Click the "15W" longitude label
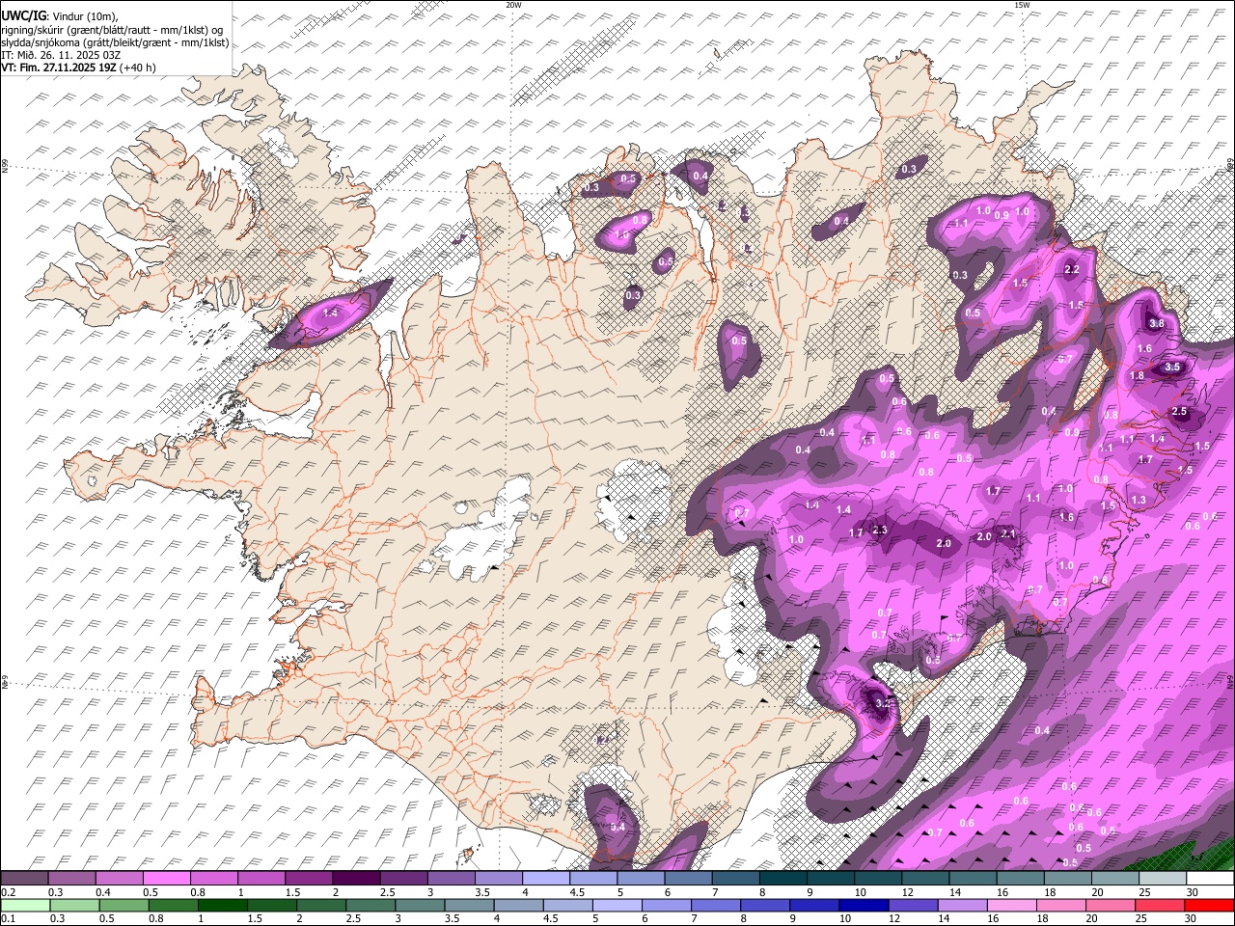Image resolution: width=1235 pixels, height=926 pixels. click(x=1022, y=5)
